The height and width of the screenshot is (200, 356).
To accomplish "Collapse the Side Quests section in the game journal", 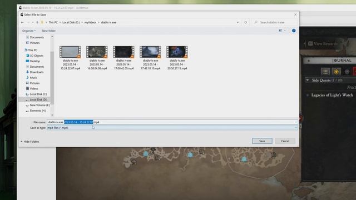I will tap(308, 80).
